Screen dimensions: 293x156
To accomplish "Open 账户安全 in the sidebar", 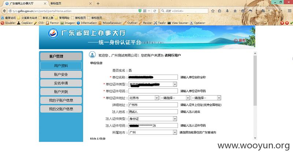I will pos(61,75).
